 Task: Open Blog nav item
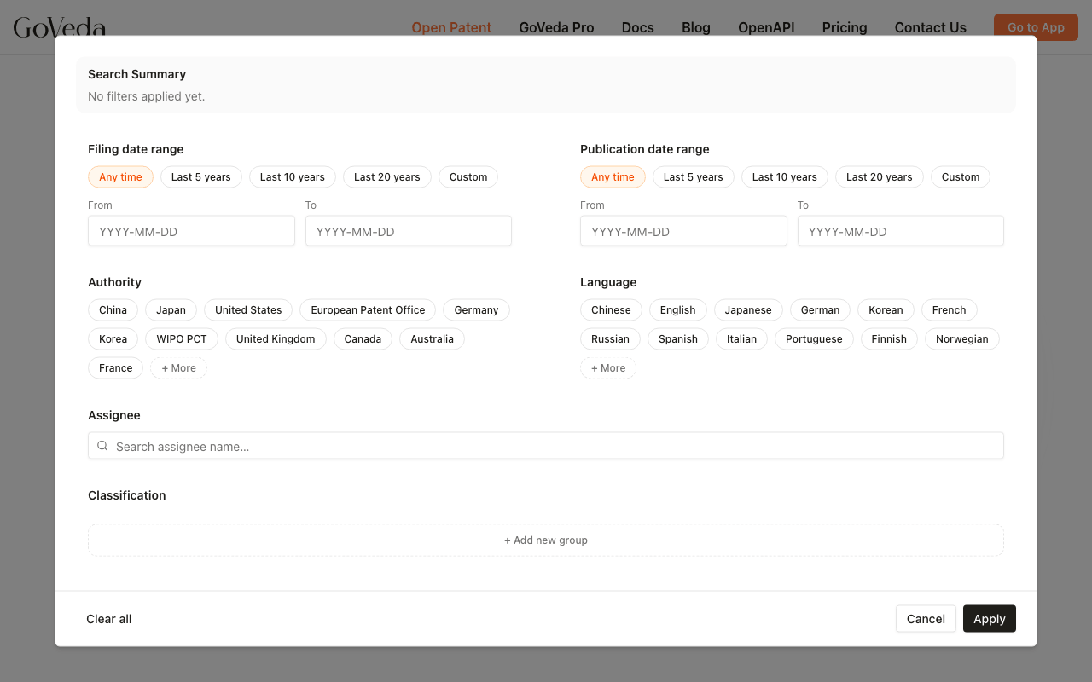696,27
